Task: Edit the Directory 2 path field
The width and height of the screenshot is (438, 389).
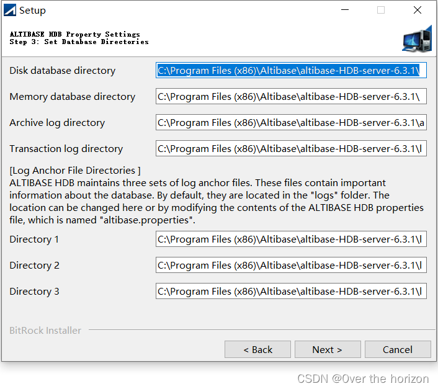Action: click(291, 265)
